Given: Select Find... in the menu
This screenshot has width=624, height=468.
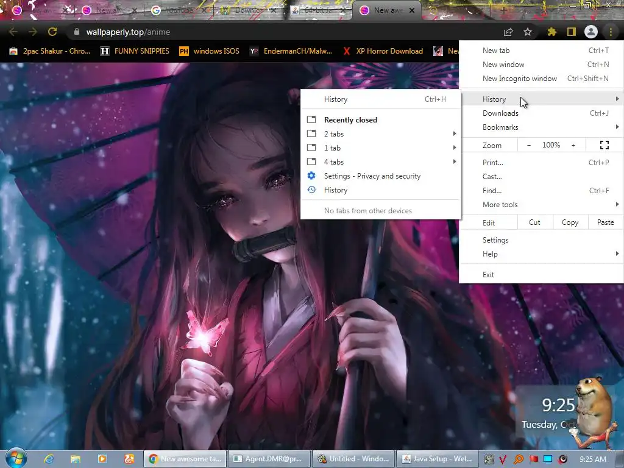Looking at the screenshot, I should pos(541,191).
